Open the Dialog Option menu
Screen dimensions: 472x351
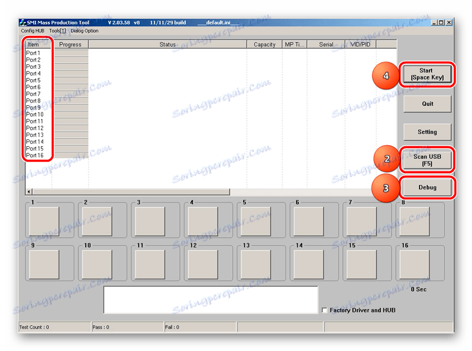click(85, 31)
